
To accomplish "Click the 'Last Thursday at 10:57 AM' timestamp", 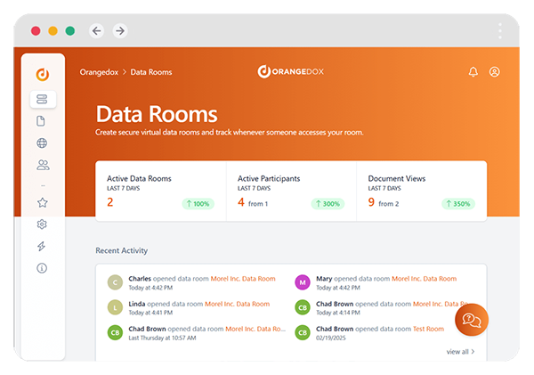I will (x=162, y=338).
